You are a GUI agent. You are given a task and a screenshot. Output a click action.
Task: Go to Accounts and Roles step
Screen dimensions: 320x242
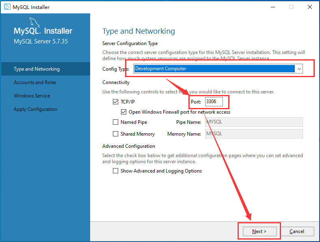[x=35, y=82]
